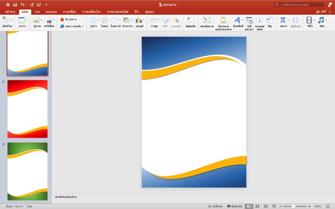335x209 pixels.
Task: Click the รับ Add-in button
Action: tap(69, 19)
